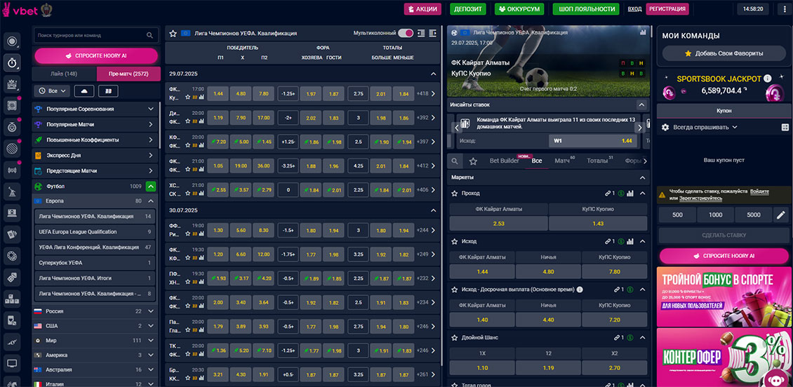793x387 pixels.
Task: Switch to the Лайв (148) tab
Action: pos(65,74)
